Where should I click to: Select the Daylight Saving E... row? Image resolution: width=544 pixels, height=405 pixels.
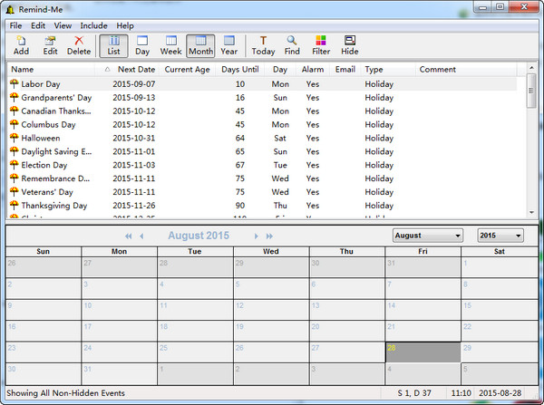(262, 151)
